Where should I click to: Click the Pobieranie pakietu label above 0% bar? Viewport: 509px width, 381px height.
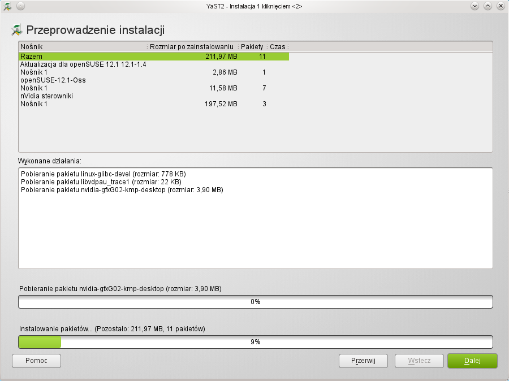tap(120, 289)
